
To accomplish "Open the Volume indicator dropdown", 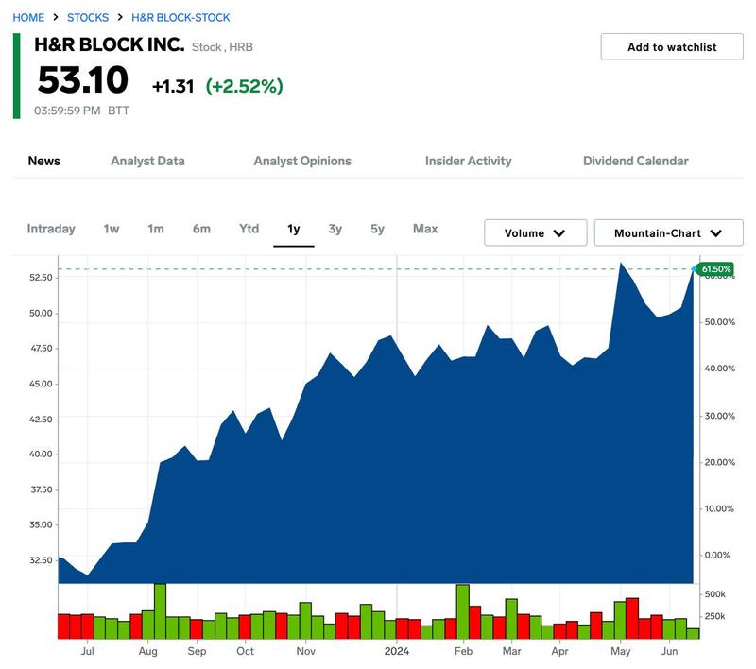I will pos(535,232).
